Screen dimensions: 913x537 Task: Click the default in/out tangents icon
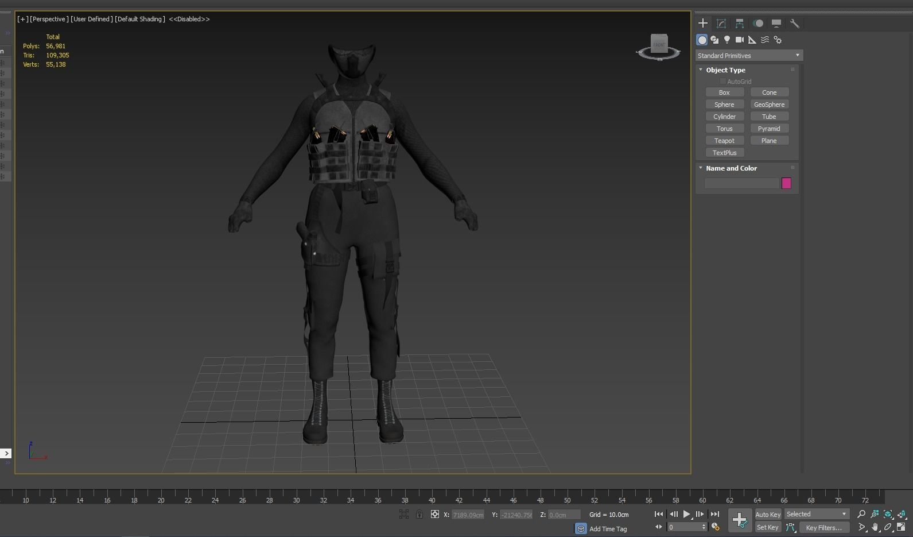click(x=791, y=527)
